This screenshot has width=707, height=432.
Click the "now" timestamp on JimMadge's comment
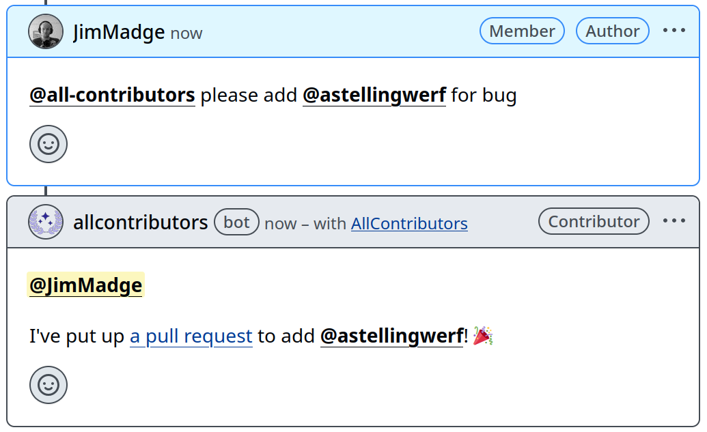coord(186,33)
